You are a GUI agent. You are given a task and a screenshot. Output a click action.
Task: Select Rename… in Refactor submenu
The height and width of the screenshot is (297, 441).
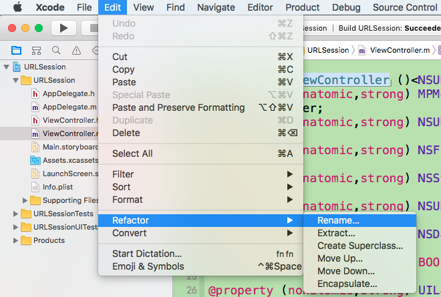359,220
